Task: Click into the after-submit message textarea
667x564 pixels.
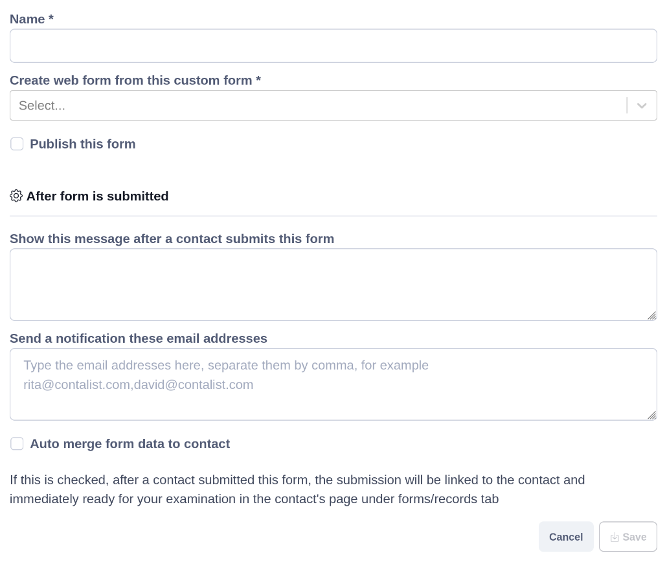Action: point(333,285)
